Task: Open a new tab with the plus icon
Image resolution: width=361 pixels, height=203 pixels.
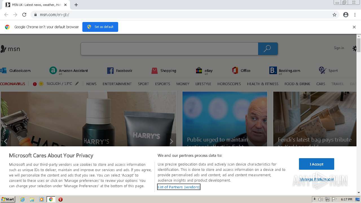Action: tap(76, 5)
